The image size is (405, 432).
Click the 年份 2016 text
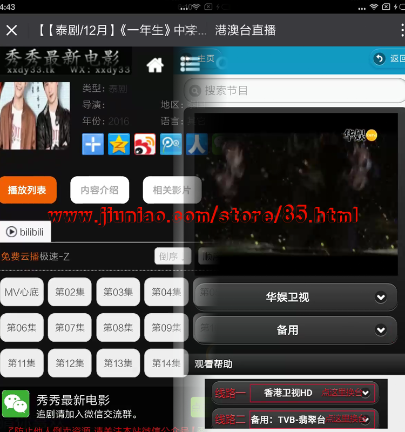[x=106, y=121]
